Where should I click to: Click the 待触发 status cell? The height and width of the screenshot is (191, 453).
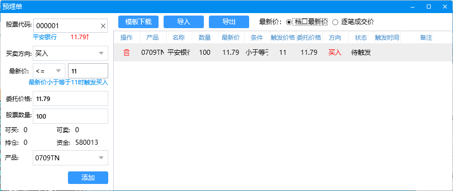(361, 52)
